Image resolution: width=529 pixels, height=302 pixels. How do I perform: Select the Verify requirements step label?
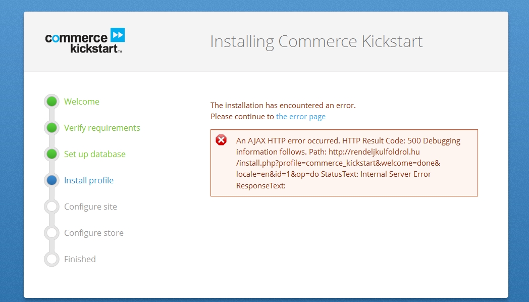click(x=102, y=128)
